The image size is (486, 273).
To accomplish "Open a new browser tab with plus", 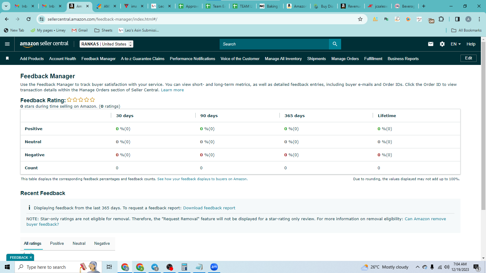I will (x=424, y=6).
